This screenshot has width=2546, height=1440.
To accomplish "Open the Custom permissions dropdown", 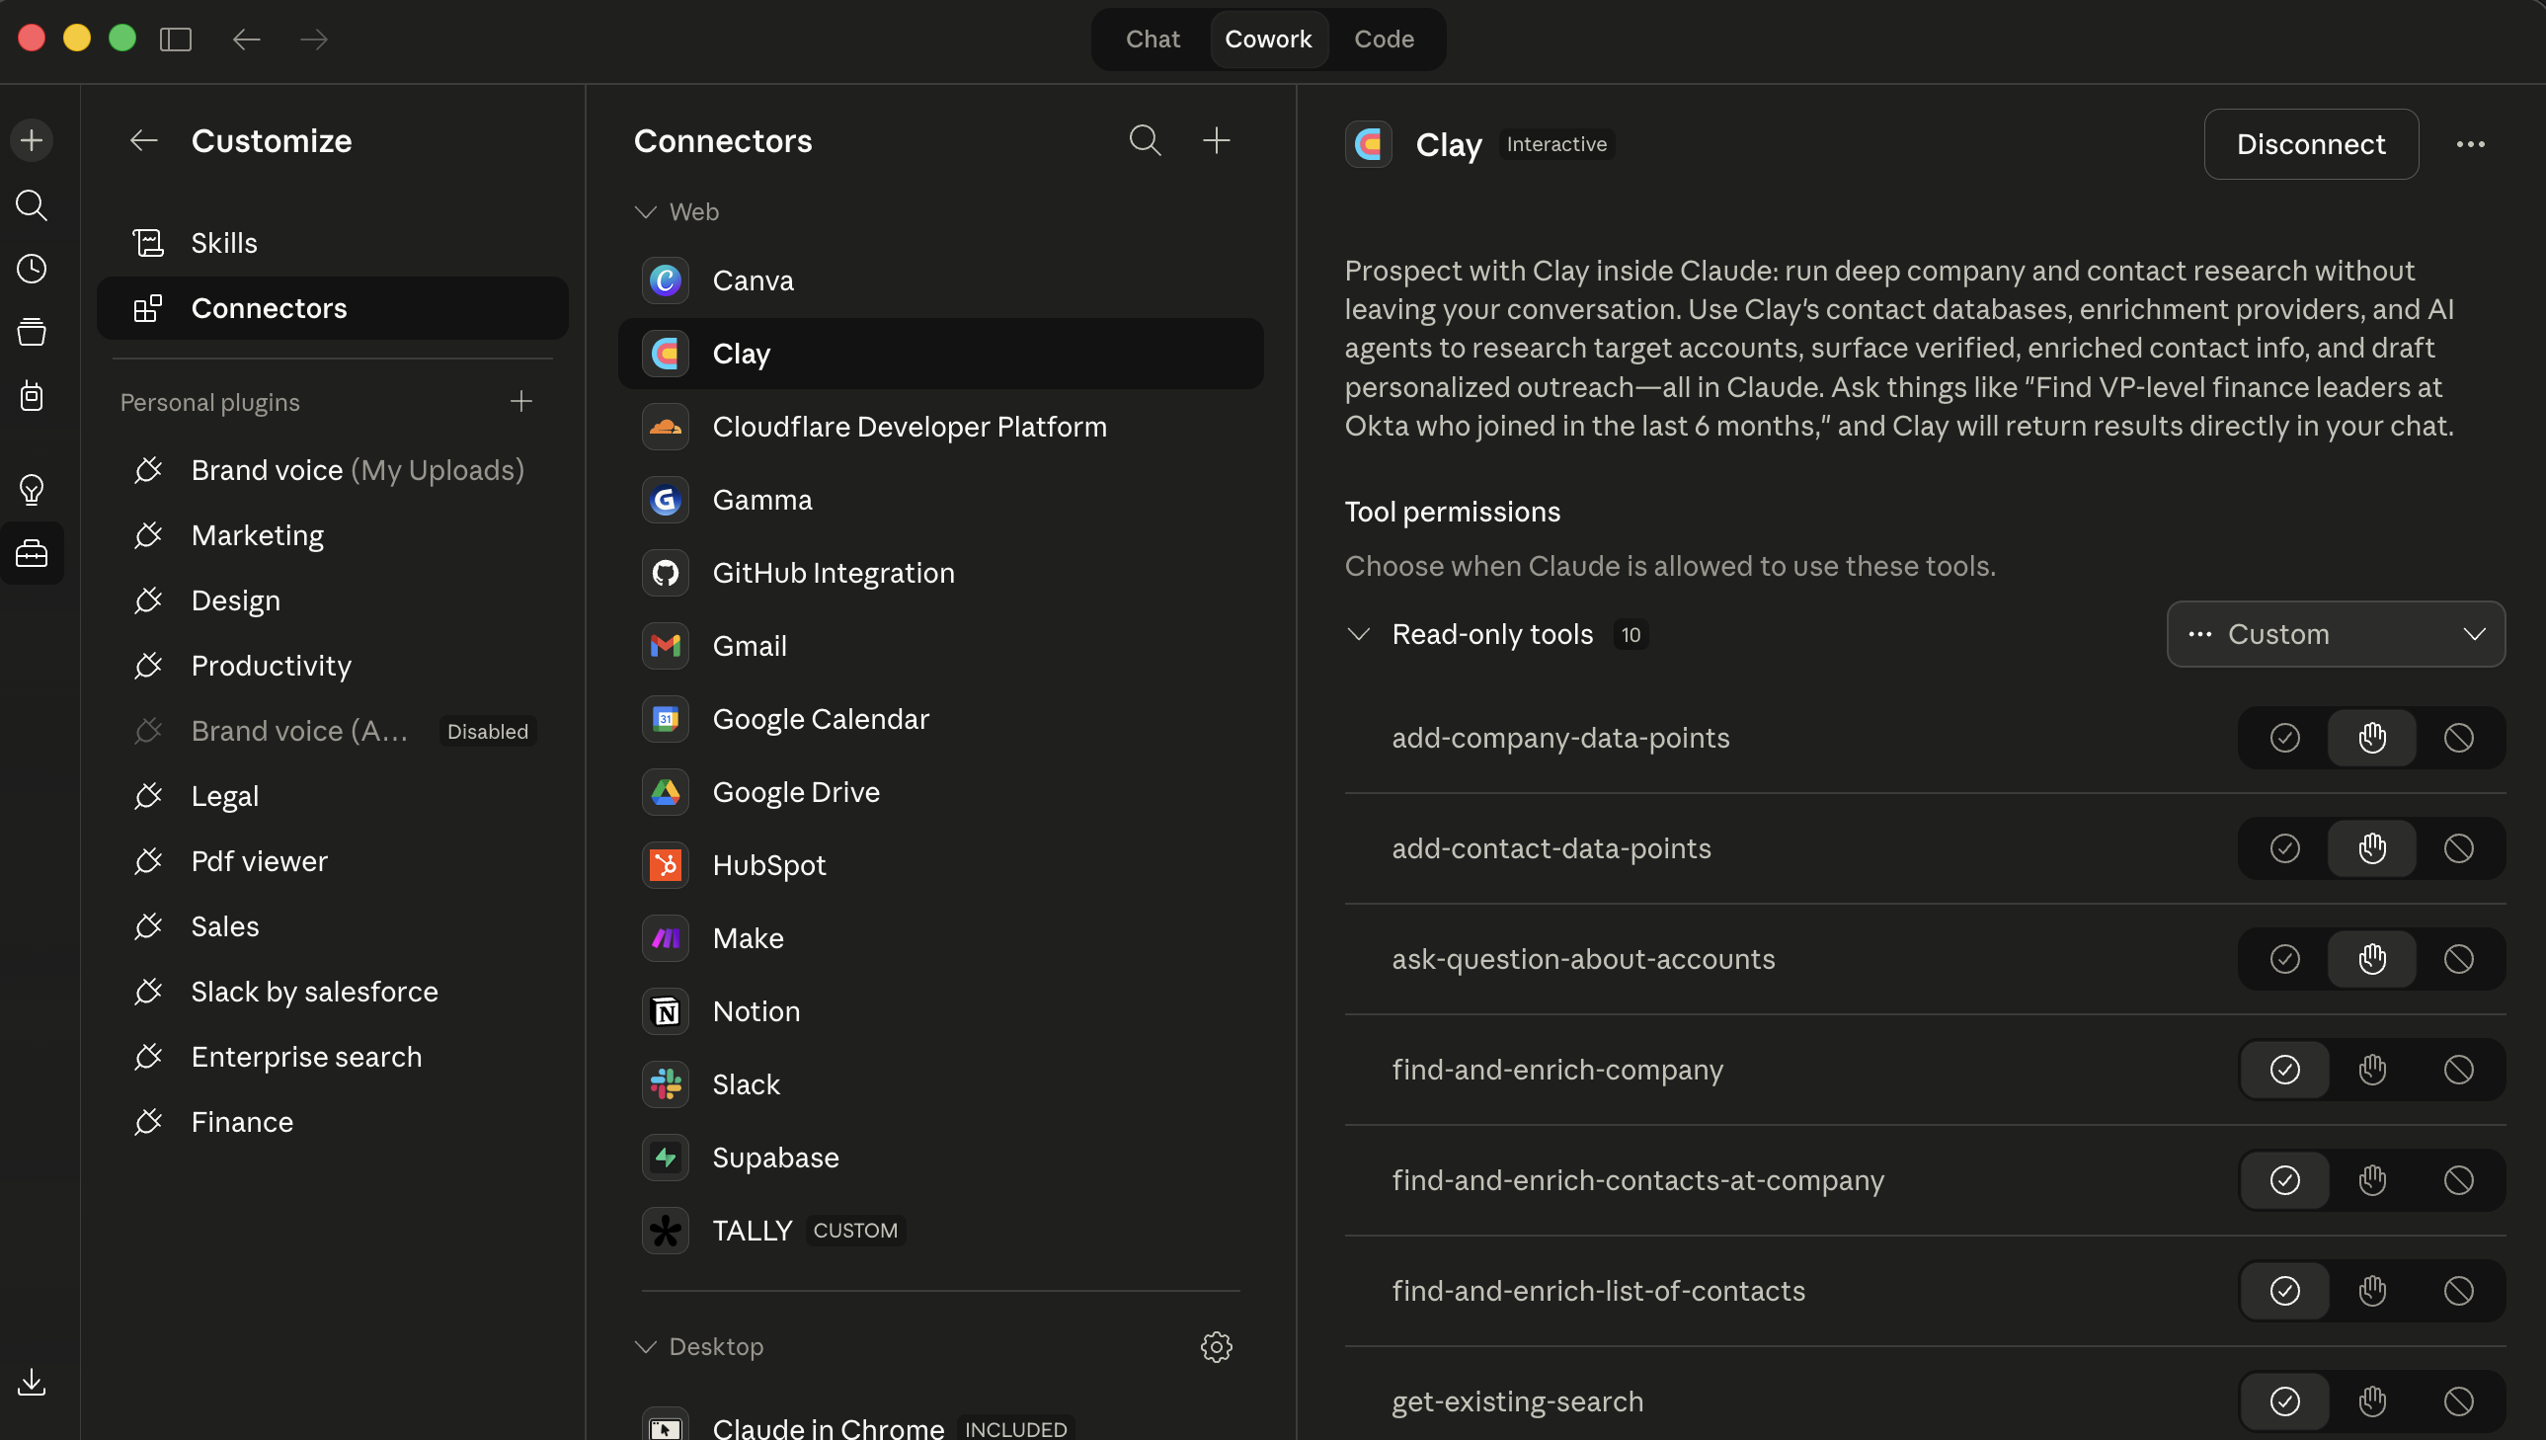I will click(2336, 634).
